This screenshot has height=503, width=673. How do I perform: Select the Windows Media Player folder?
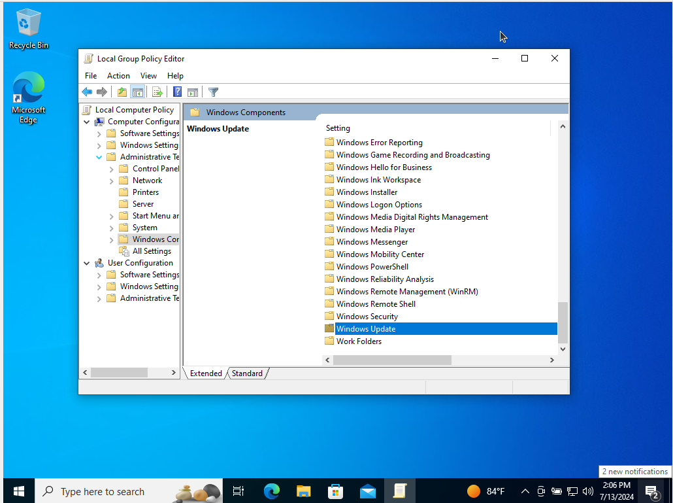(376, 230)
